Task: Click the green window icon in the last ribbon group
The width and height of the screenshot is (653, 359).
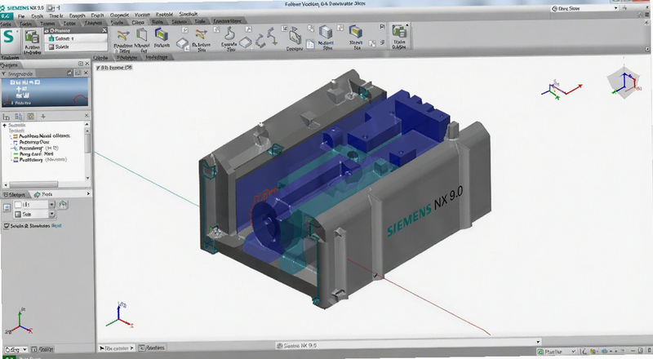Action: click(399, 33)
